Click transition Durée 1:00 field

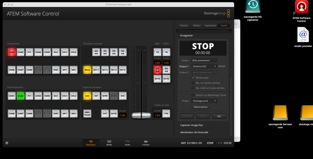click(123, 115)
